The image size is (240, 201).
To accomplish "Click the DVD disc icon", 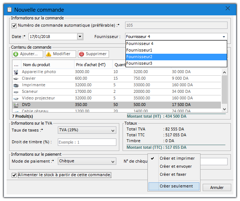I will pos(16,105).
